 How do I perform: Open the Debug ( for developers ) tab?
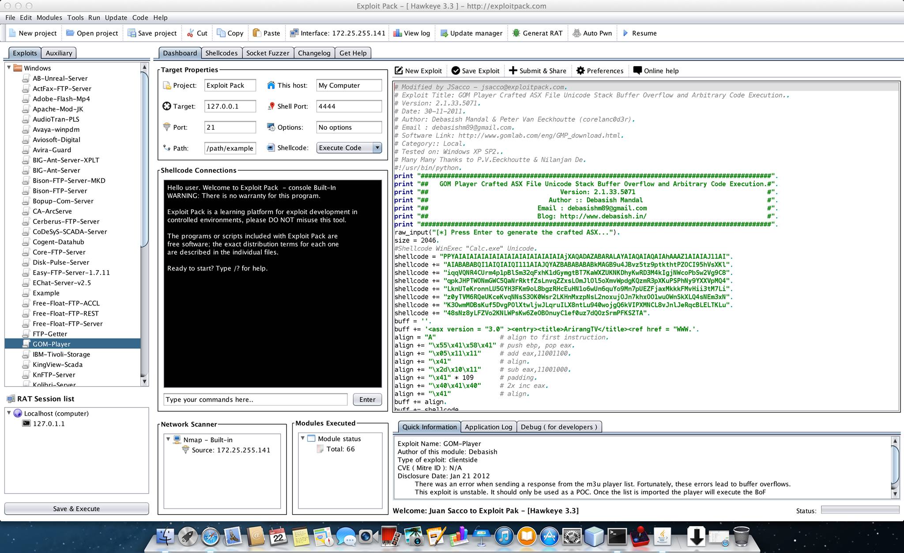click(559, 427)
